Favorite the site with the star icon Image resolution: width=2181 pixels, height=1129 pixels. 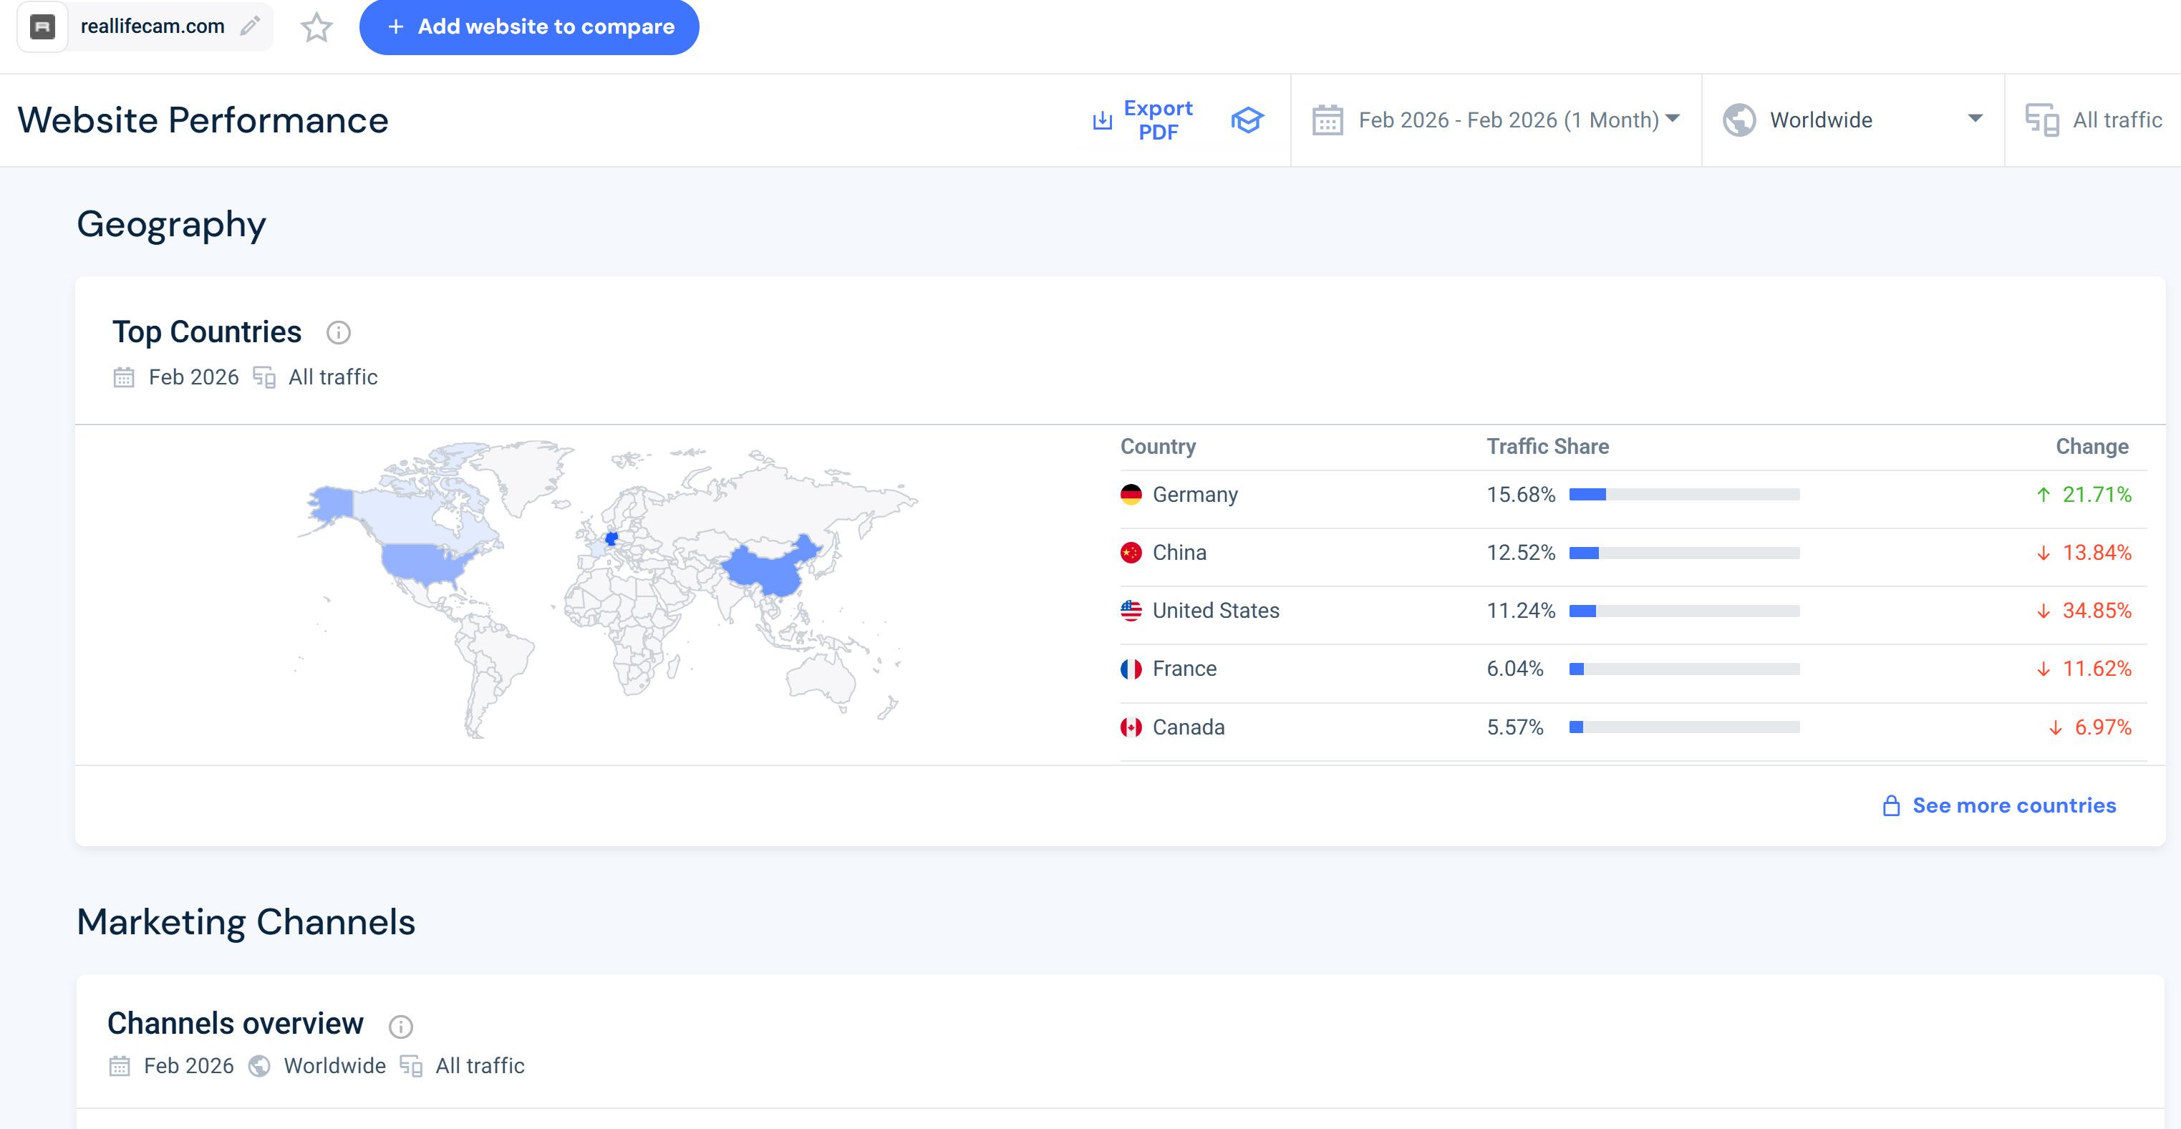coord(316,27)
